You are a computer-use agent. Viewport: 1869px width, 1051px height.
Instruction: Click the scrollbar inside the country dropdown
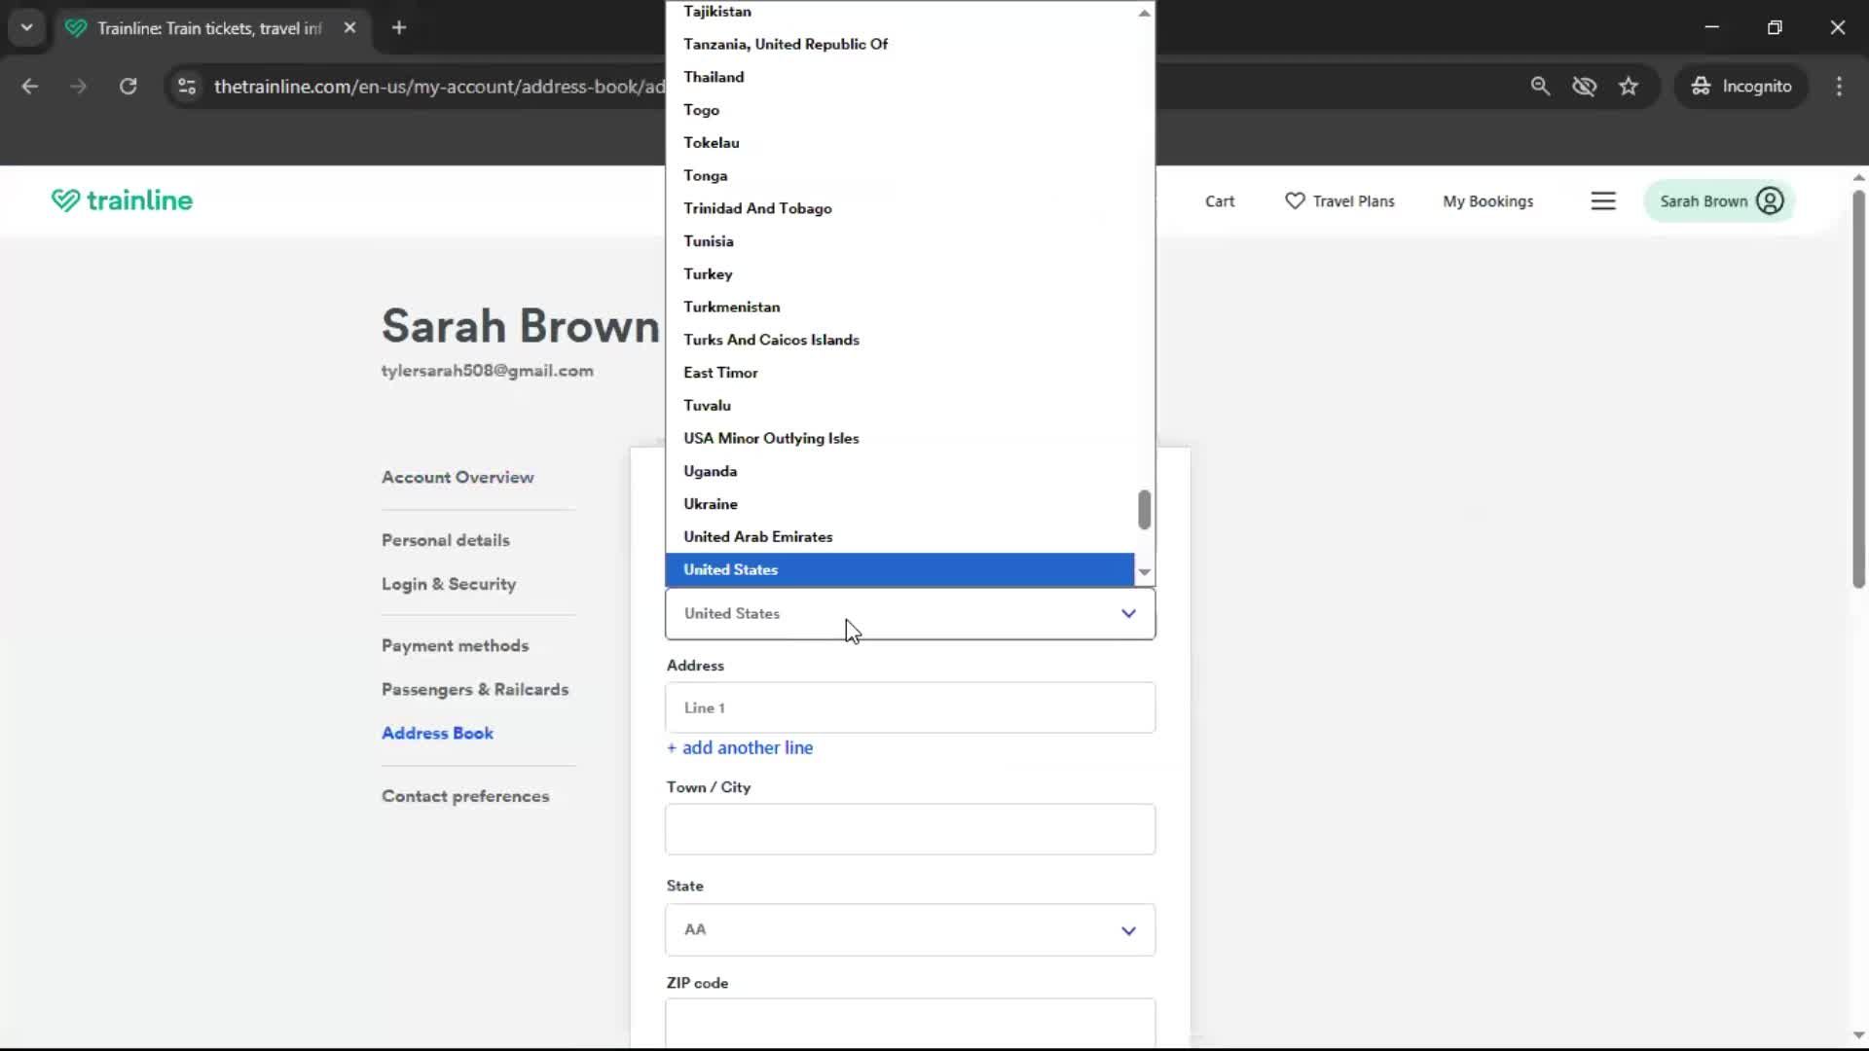(1145, 510)
